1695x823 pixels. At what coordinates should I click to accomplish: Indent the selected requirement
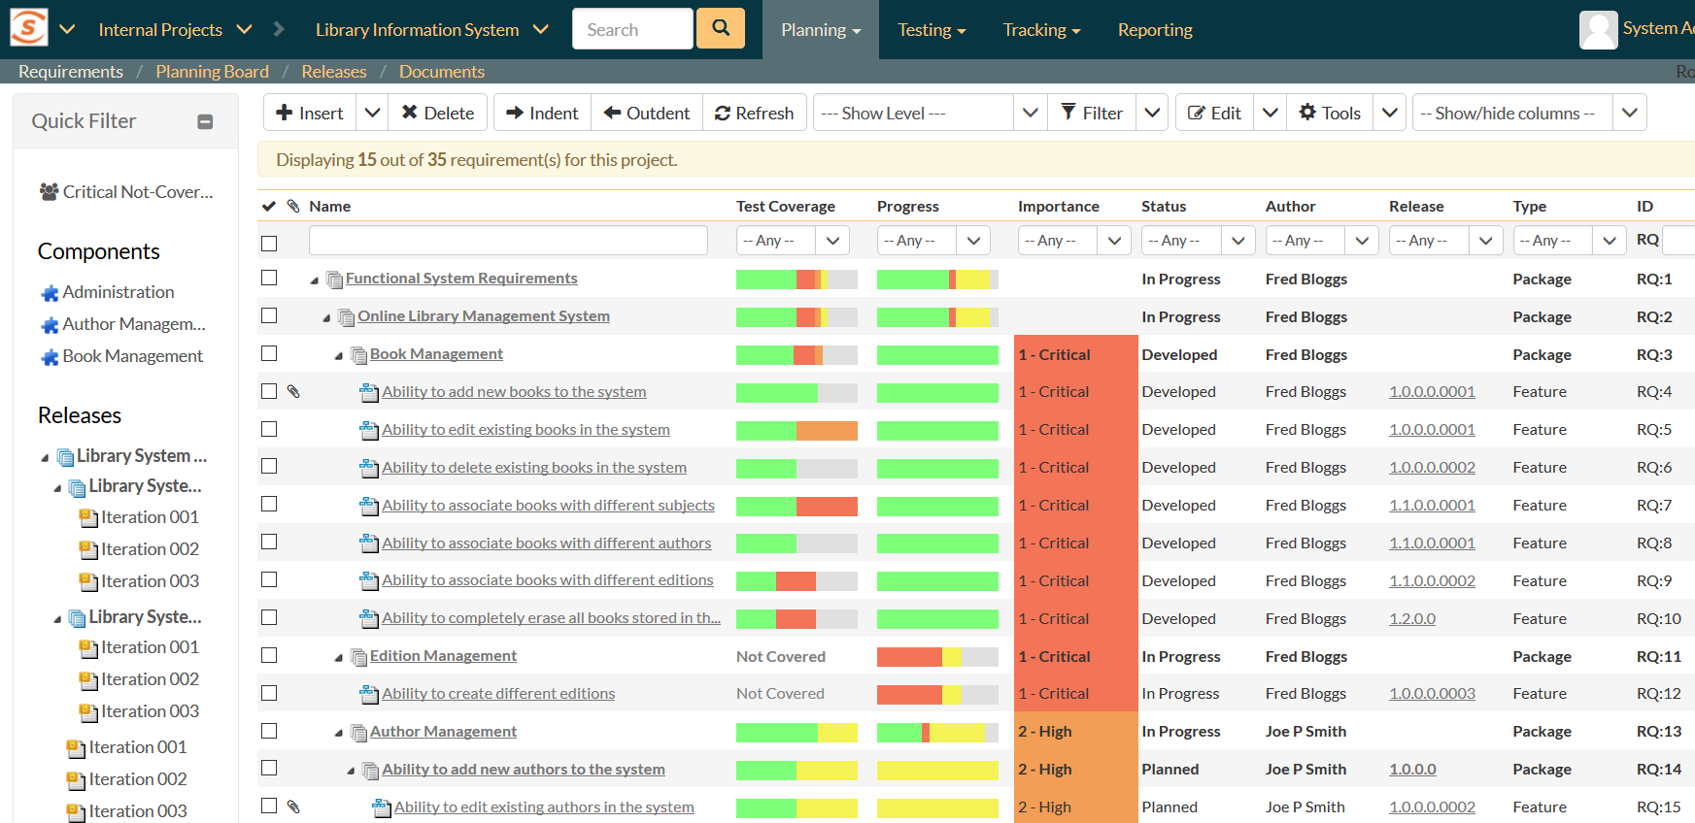[542, 114]
